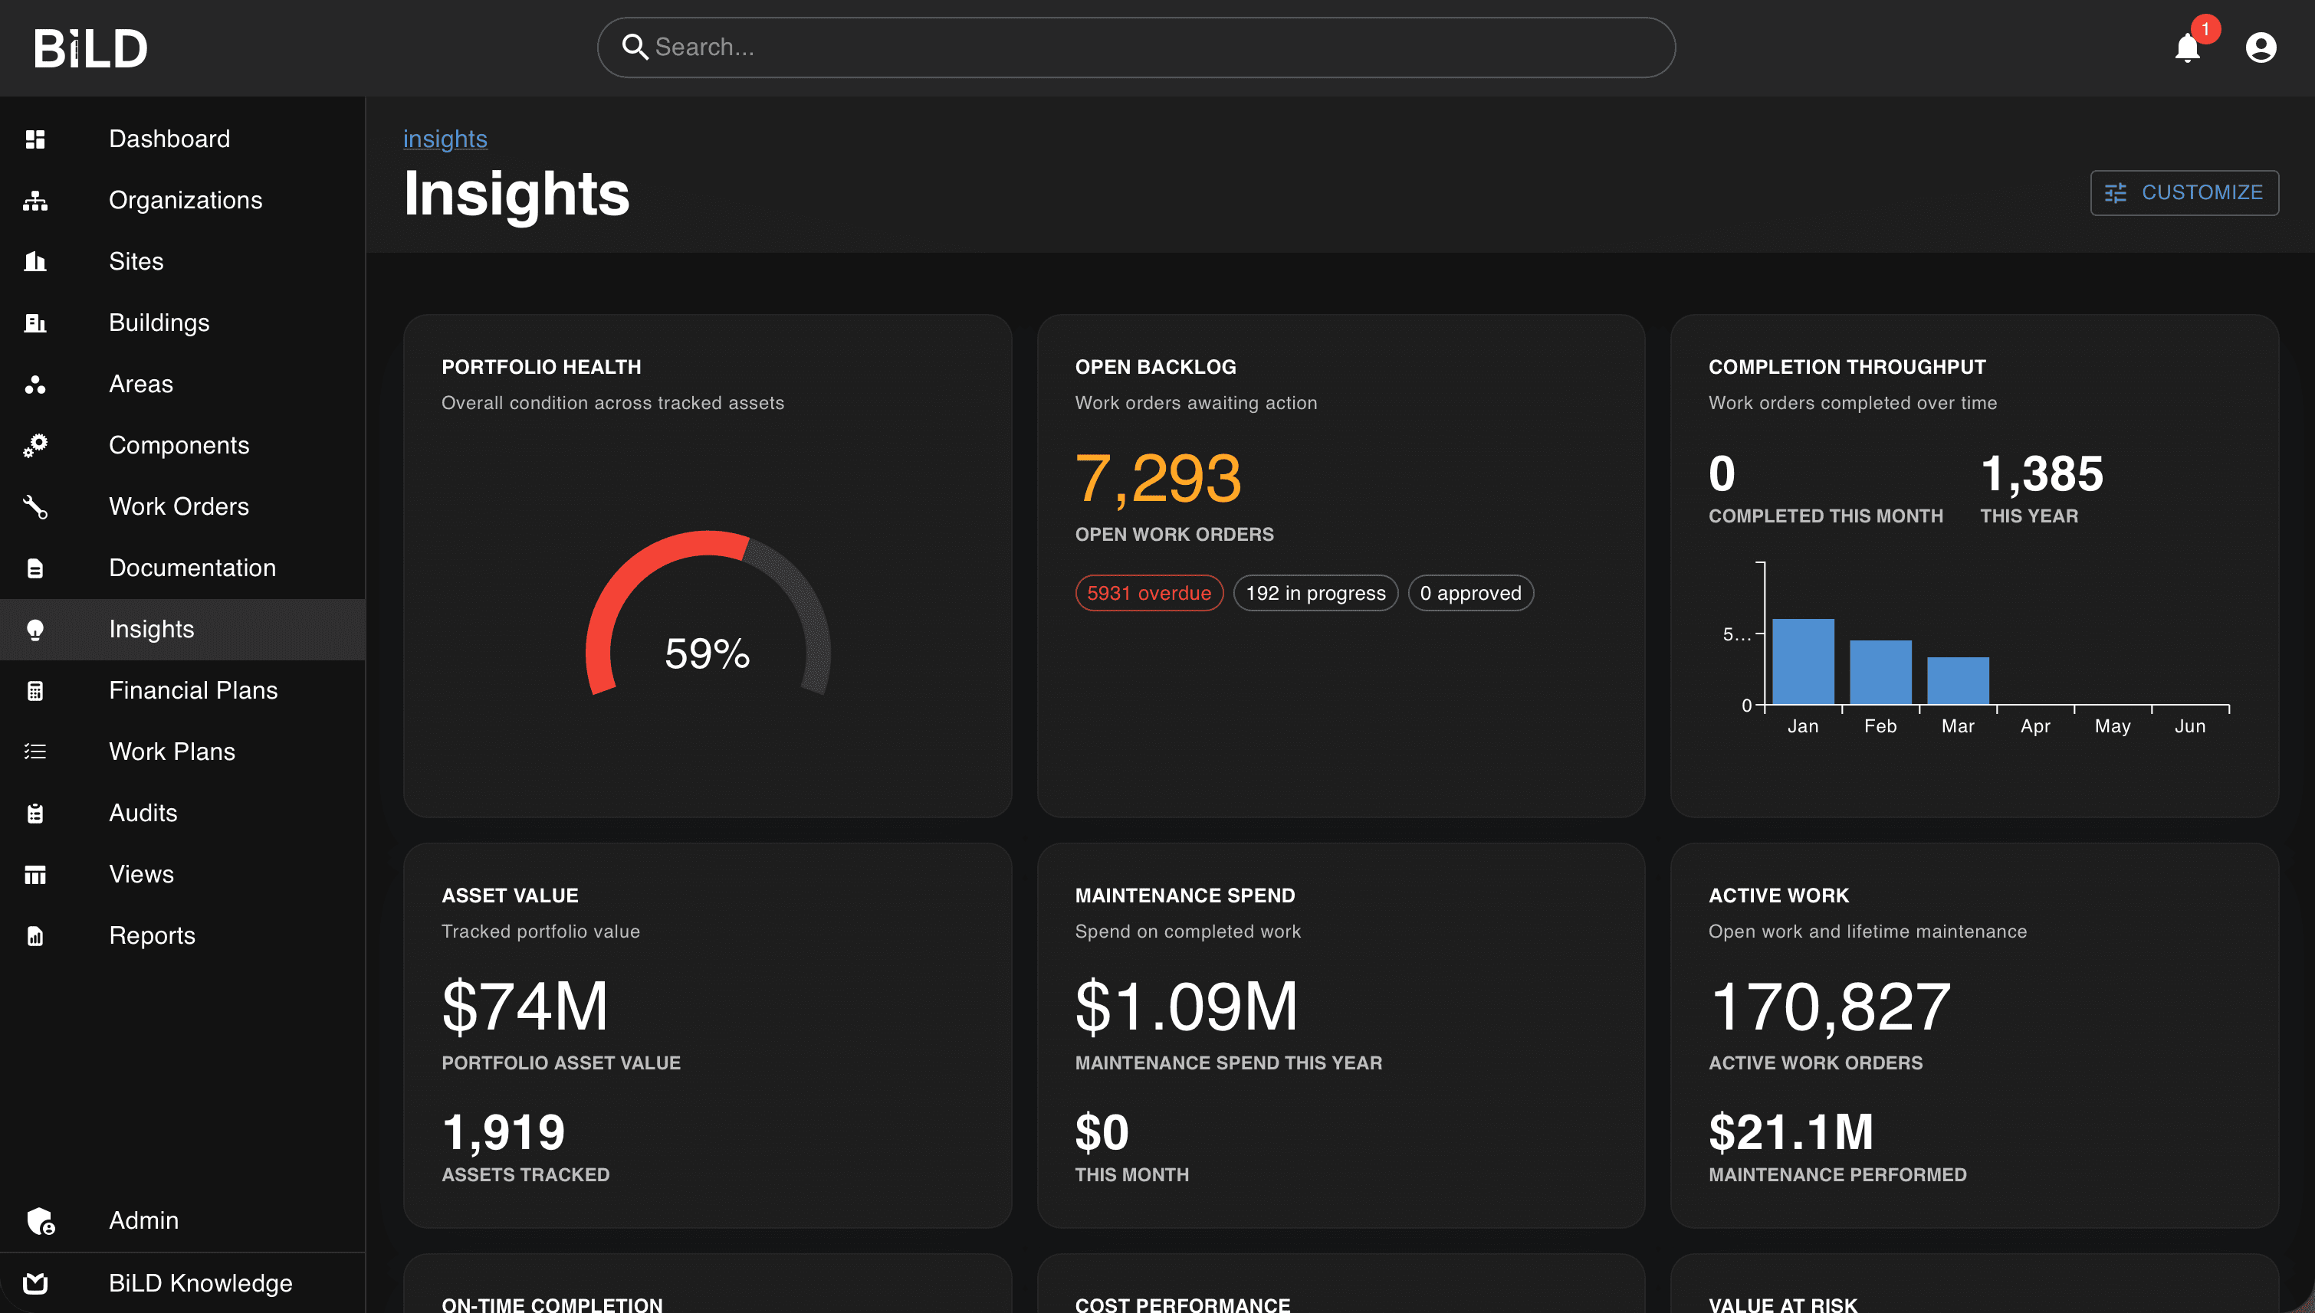
Task: Click the Admin shield icon
Action: pyautogui.click(x=41, y=1221)
